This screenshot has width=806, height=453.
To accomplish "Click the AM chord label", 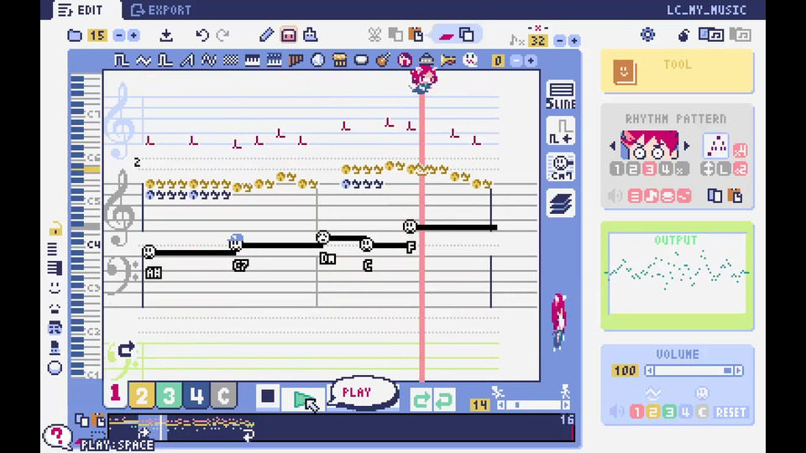I will 153,273.
